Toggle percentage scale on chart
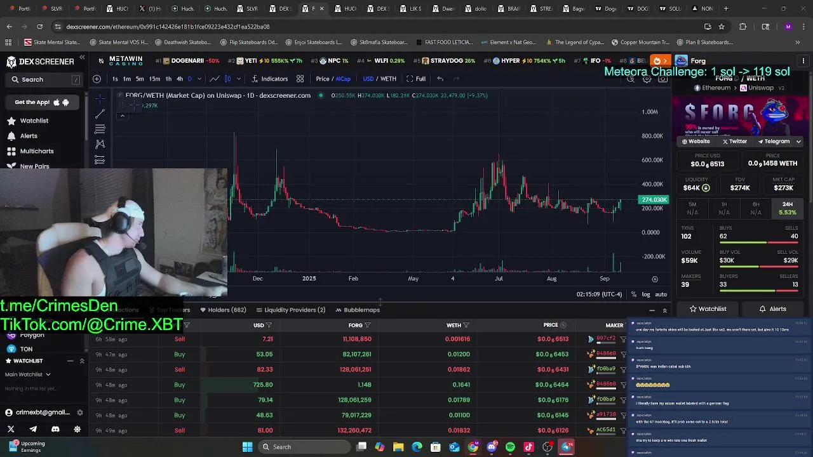This screenshot has width=813, height=457. pyautogui.click(x=634, y=295)
